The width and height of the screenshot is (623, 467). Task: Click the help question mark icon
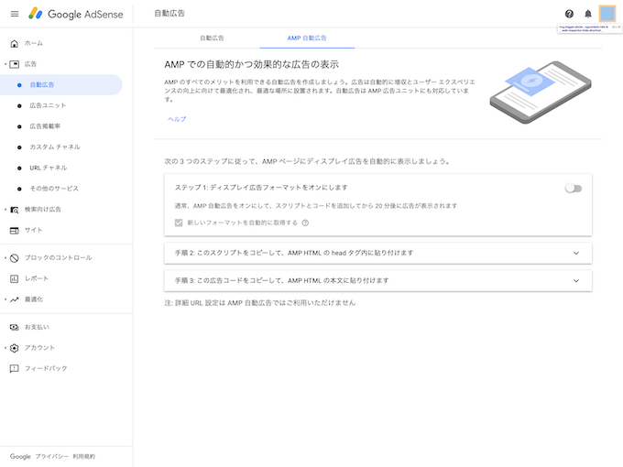click(569, 14)
